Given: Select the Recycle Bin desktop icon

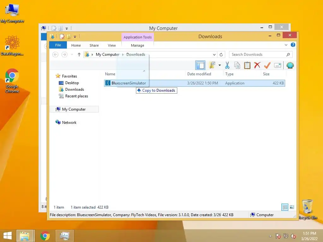Looking at the screenshot, I should tap(308, 209).
